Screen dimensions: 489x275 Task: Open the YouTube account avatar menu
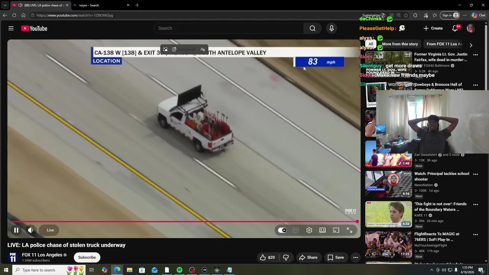pyautogui.click(x=471, y=28)
